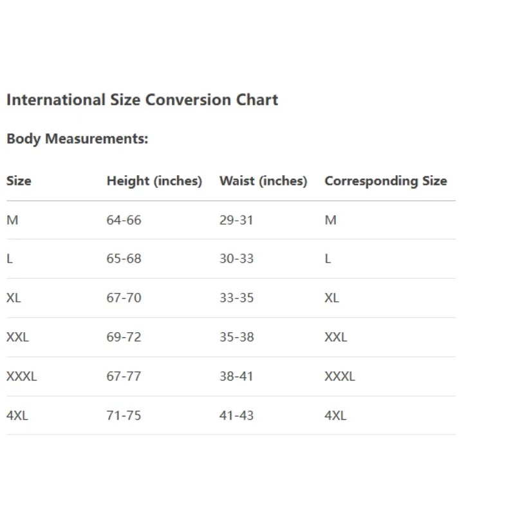Screen dimensions: 515x515
Task: Click the Corresponding Size column header
Action: pyautogui.click(x=385, y=181)
